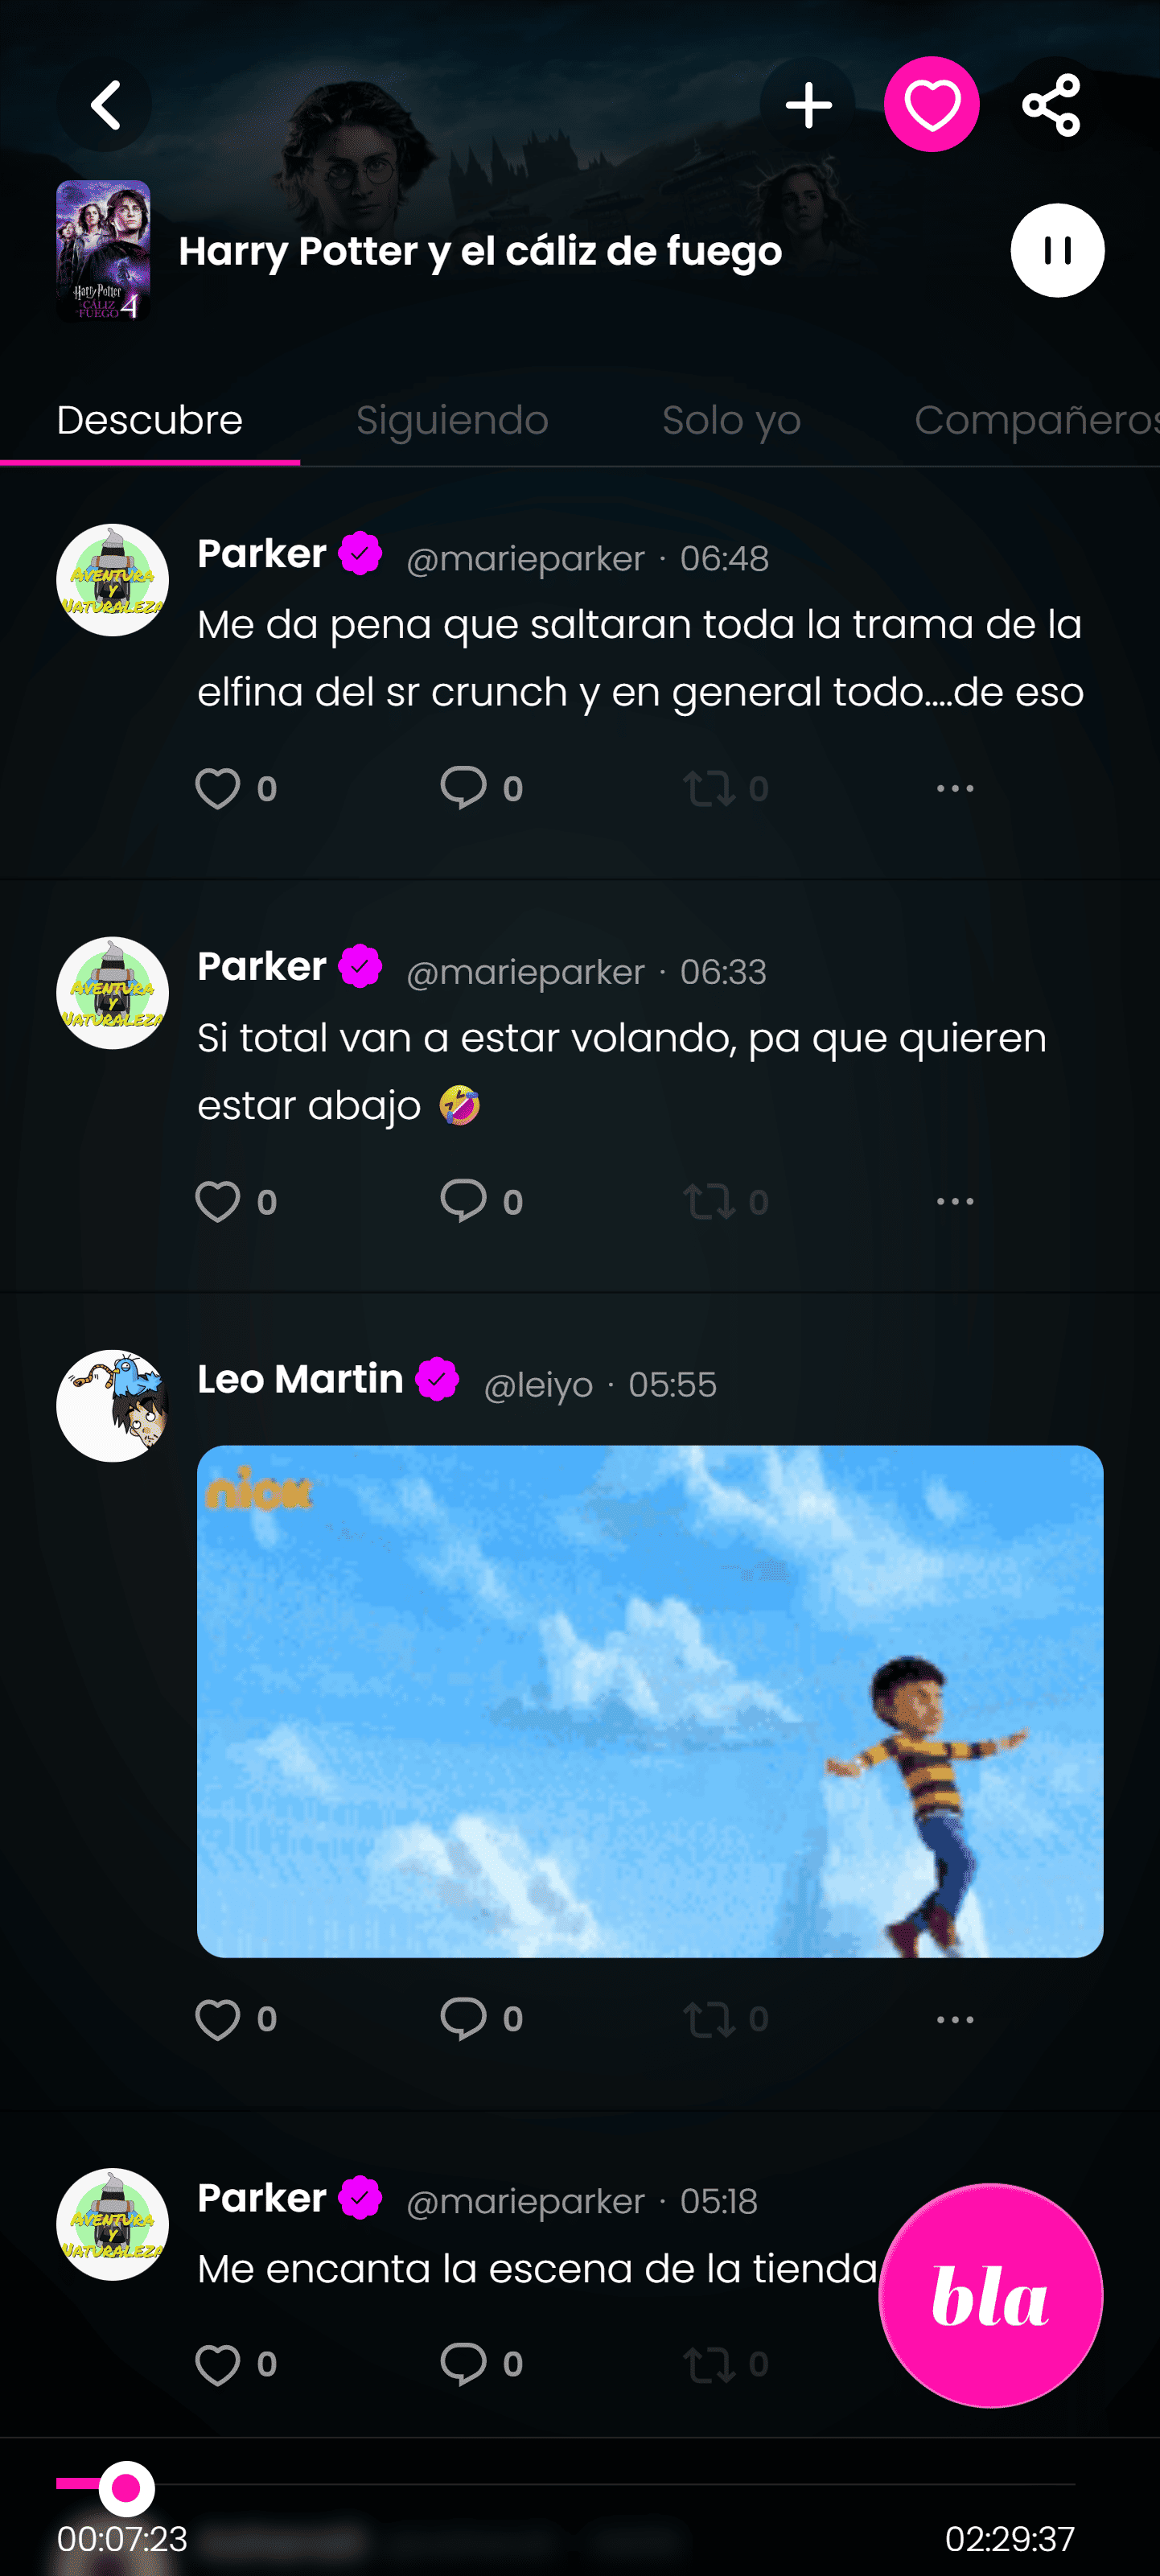Like Parker's 06:33 flying comment
This screenshot has height=2576, width=1160.
(218, 1202)
